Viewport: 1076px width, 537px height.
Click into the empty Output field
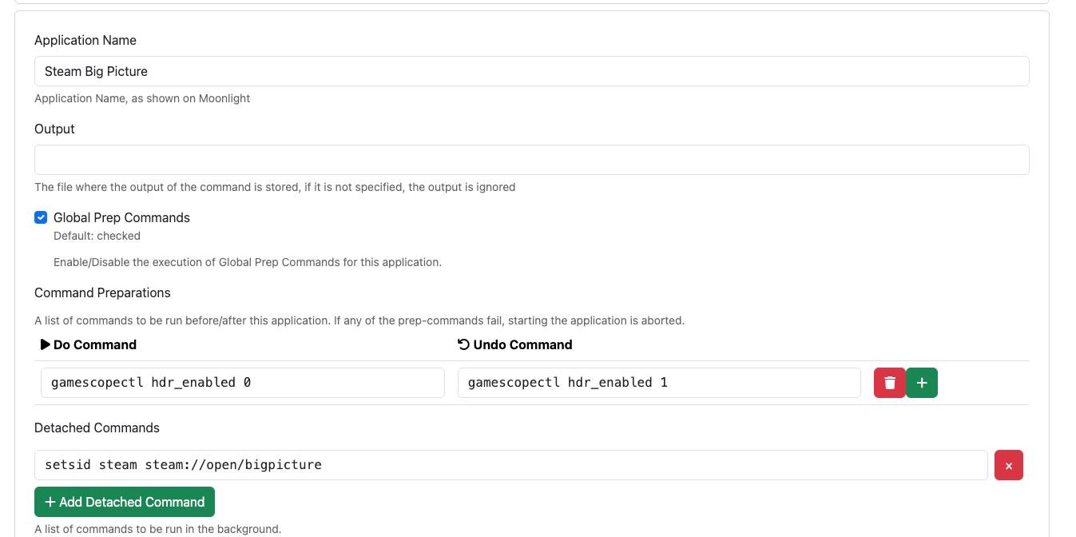point(532,160)
